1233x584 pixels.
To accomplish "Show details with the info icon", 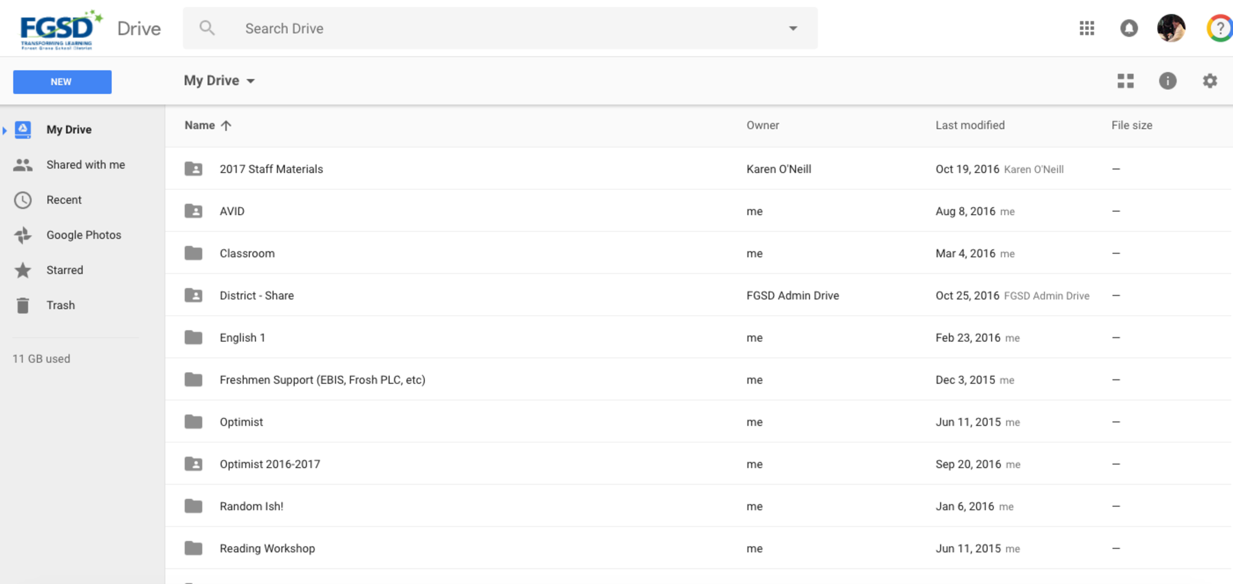I will coord(1167,81).
